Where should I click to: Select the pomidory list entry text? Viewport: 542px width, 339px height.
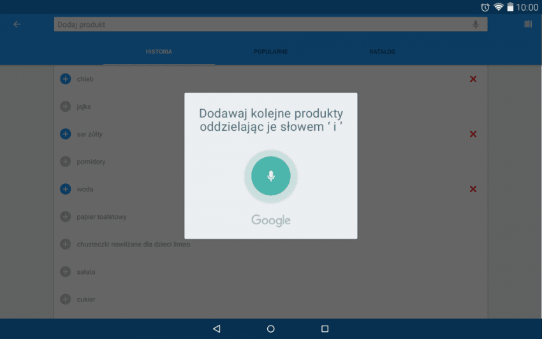[x=91, y=162]
